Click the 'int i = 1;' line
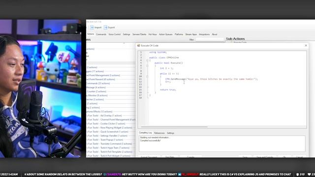This screenshot has width=315, height=177. point(166,68)
